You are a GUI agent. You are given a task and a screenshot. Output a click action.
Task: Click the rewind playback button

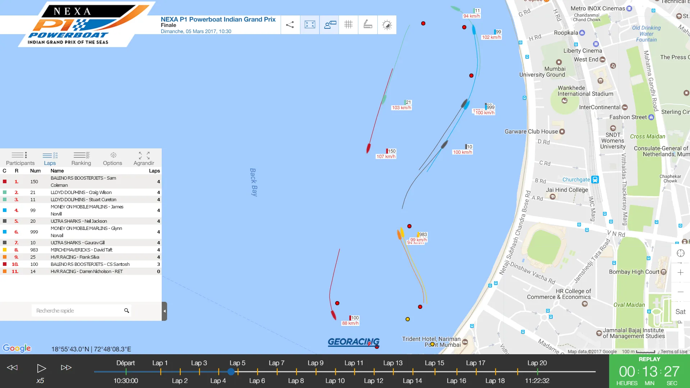click(12, 368)
